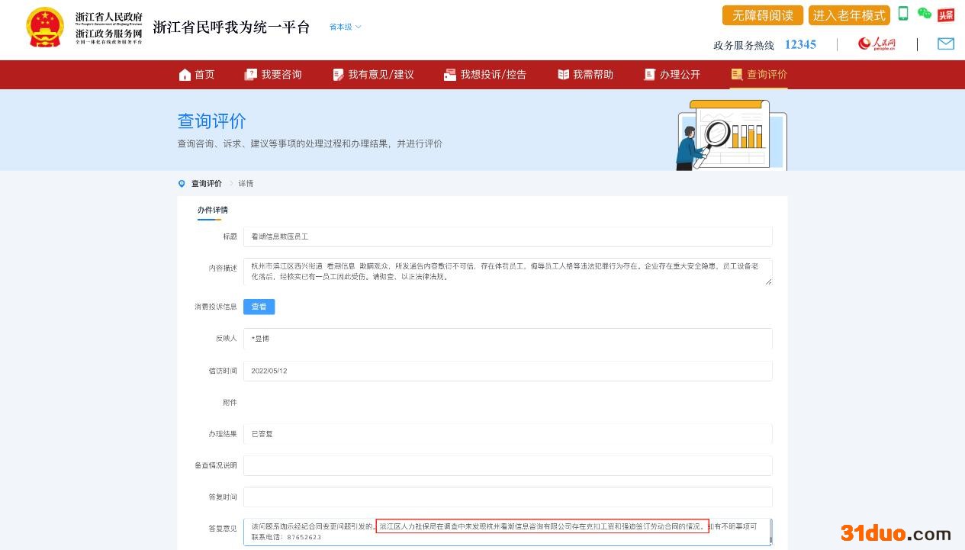Select 我想投诉/控告 menu item
Screen dimensions: 965x550
[485, 74]
